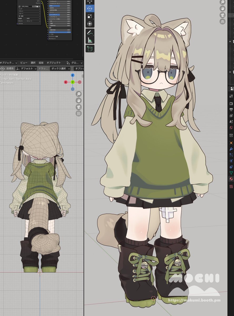Snap view to Y axis on gizmo
This screenshot has height=316, width=234.
pos(73,82)
